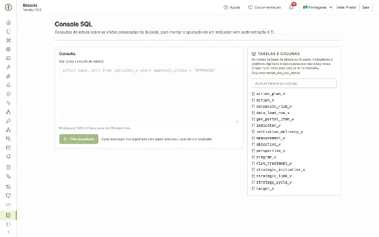Click the shapes icon in sidebar
379x237 pixels.
(8, 176)
